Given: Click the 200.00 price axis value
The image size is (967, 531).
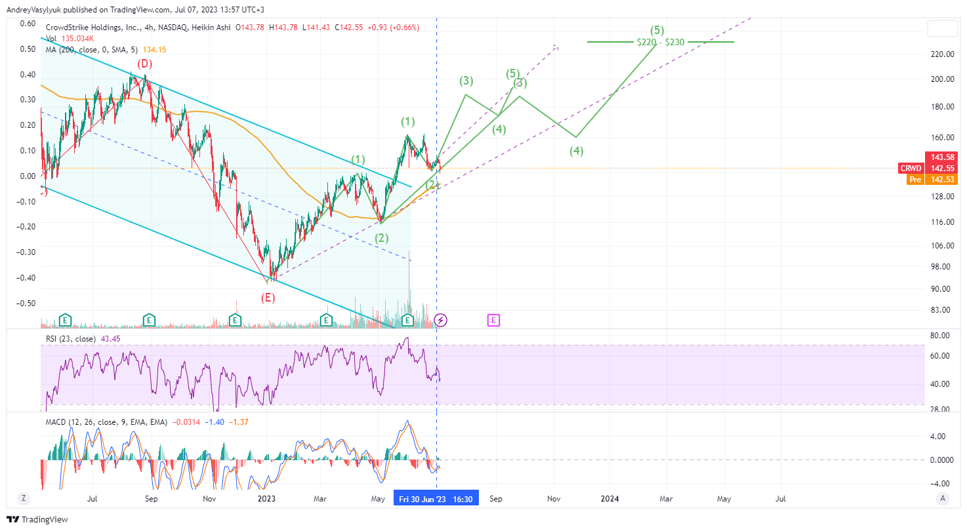Looking at the screenshot, I should click(942, 79).
